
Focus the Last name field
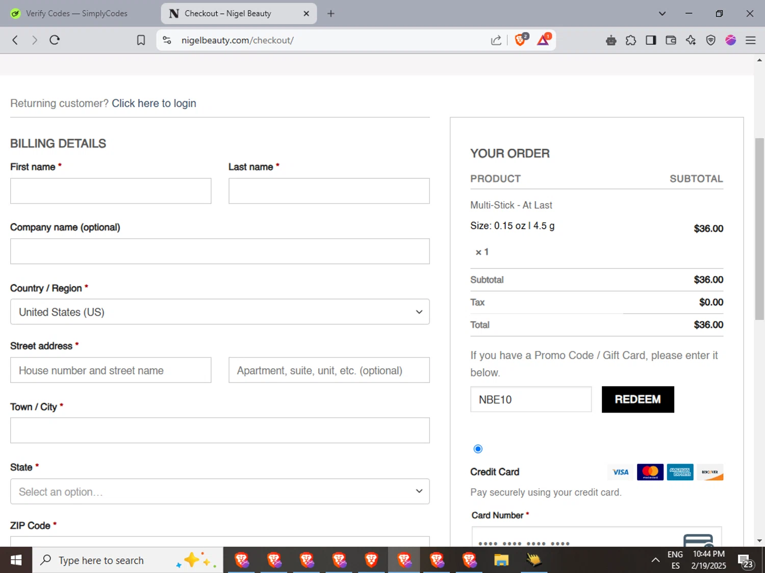pos(329,191)
